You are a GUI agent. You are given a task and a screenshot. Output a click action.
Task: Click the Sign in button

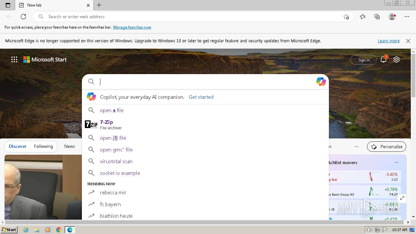364,60
